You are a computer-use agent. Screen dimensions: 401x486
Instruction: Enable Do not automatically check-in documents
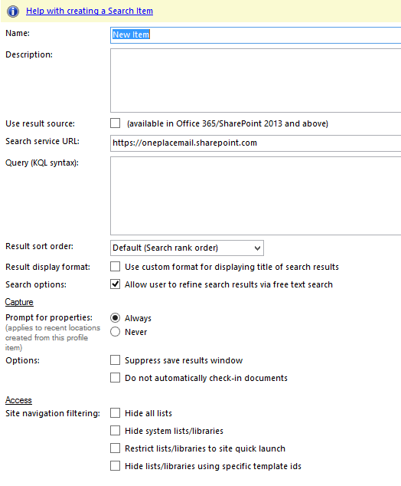[x=116, y=378]
